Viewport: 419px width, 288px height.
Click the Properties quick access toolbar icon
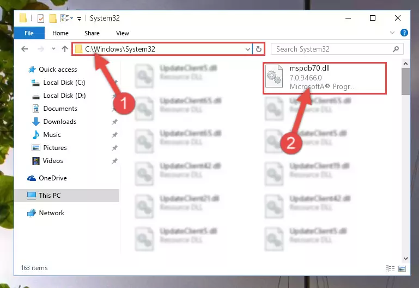pyautogui.click(x=41, y=18)
